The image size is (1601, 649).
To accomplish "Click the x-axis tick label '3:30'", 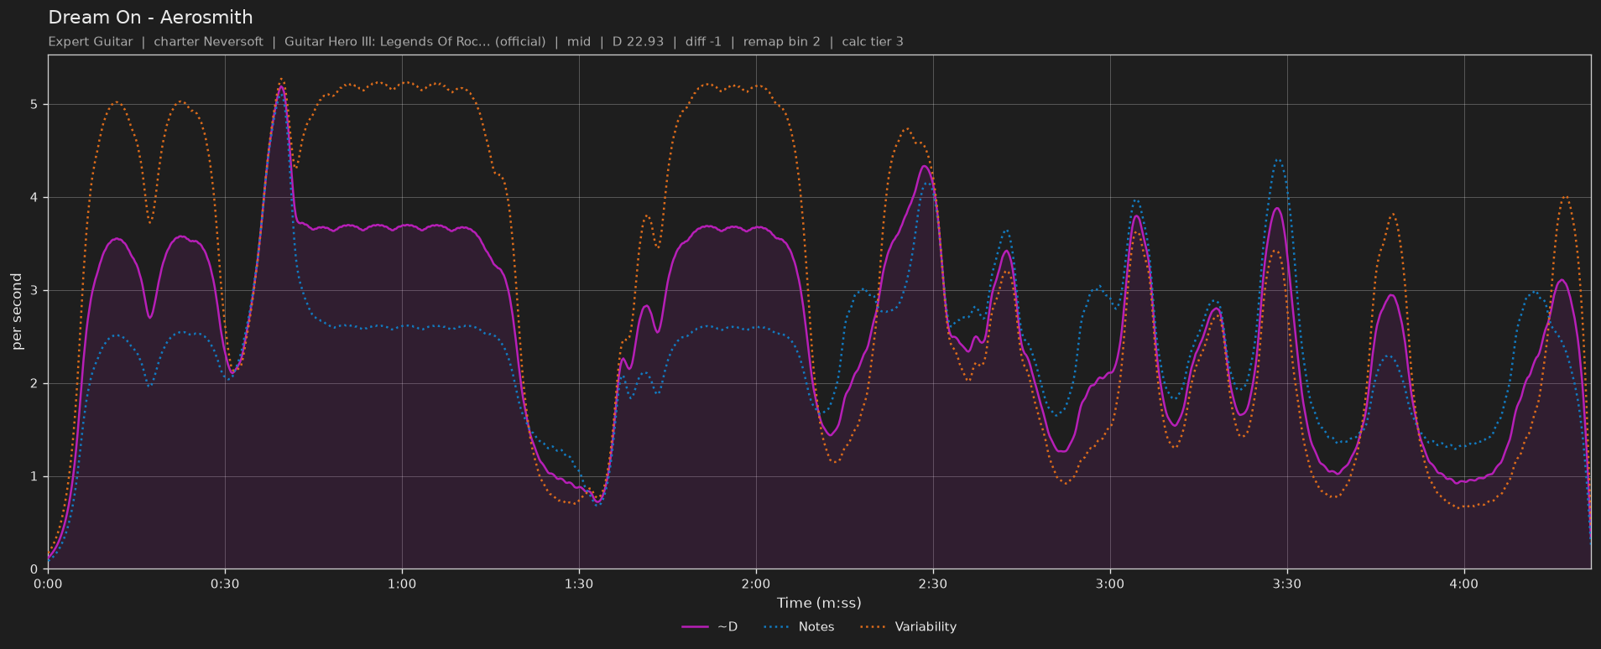I will click(x=1287, y=584).
